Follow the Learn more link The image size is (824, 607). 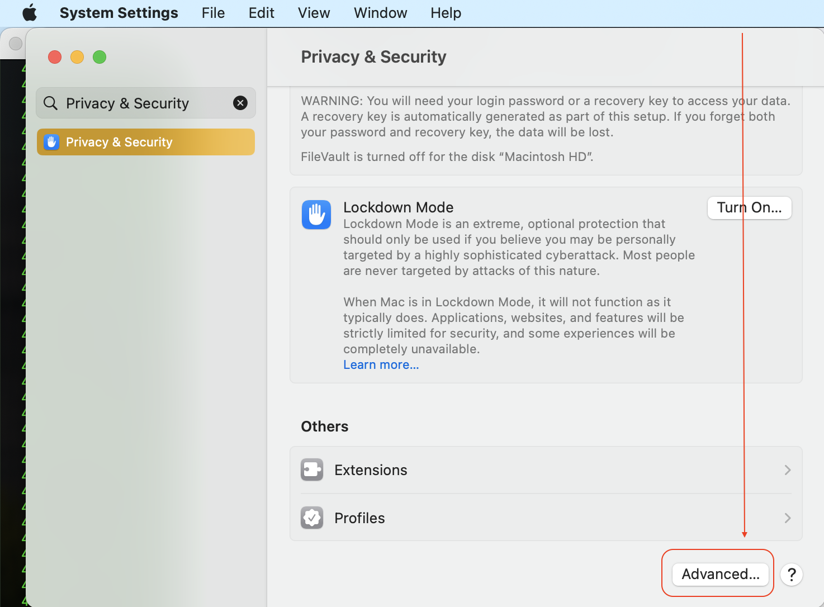[381, 365]
